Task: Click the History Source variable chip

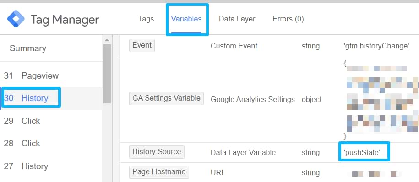Action: 157,152
